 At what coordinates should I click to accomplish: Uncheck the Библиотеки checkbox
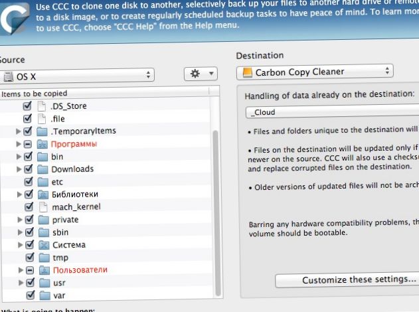pos(29,195)
